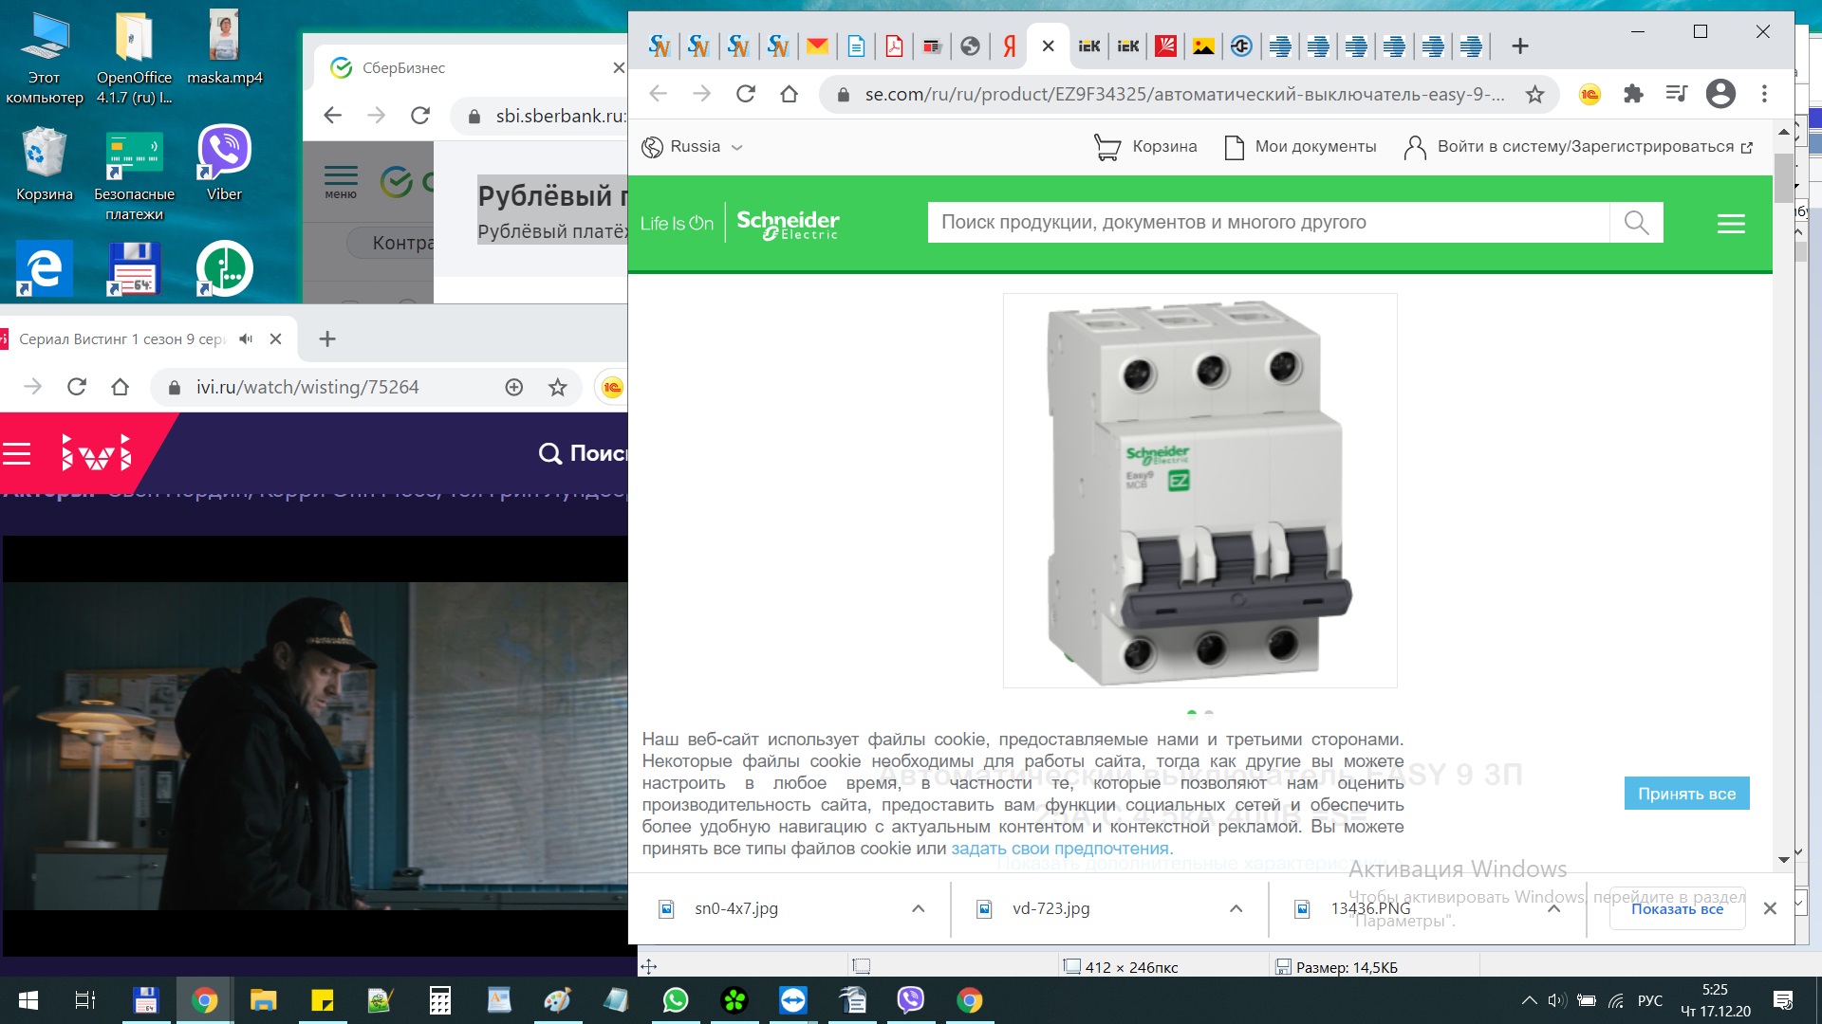Open Мои документы link
Screen dimensions: 1822x1024
pos(1300,147)
